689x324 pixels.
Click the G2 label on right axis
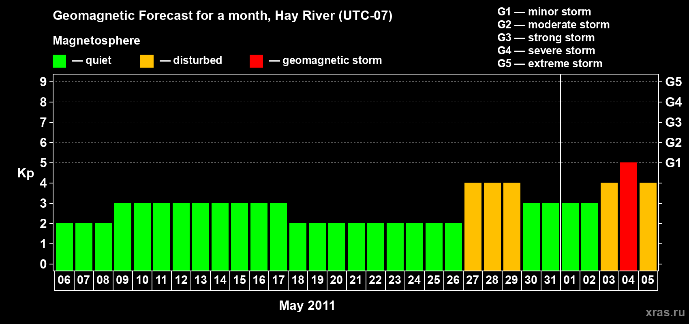674,143
